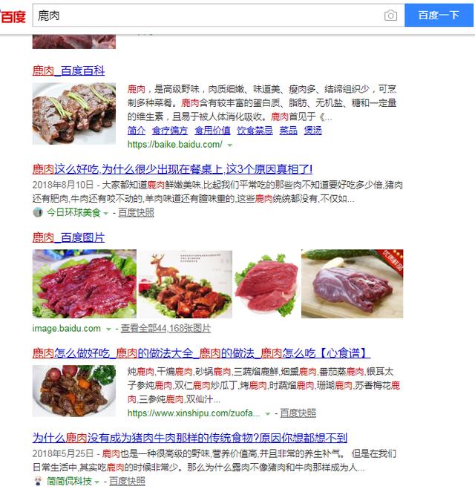Click the raw meat on cutting board thumbnail
This screenshot has height=492, width=475.
pos(352,284)
